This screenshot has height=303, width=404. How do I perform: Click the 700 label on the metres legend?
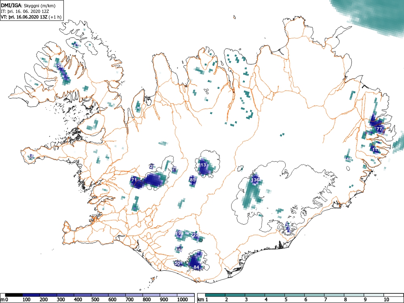coord(129,300)
